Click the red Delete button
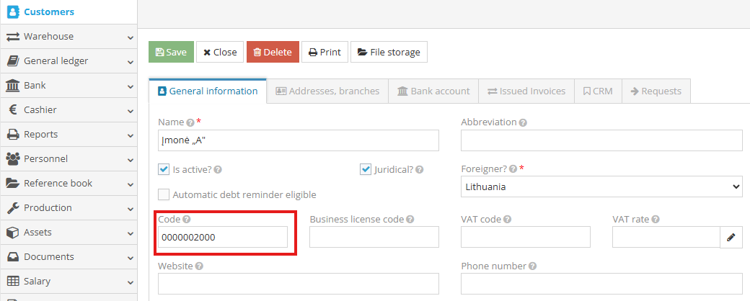750x301 pixels. (x=273, y=53)
